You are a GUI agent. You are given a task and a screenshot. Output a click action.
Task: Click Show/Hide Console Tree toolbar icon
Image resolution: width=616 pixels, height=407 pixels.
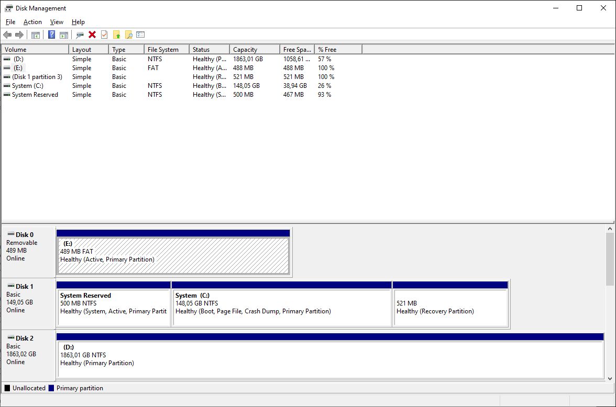pyautogui.click(x=36, y=35)
